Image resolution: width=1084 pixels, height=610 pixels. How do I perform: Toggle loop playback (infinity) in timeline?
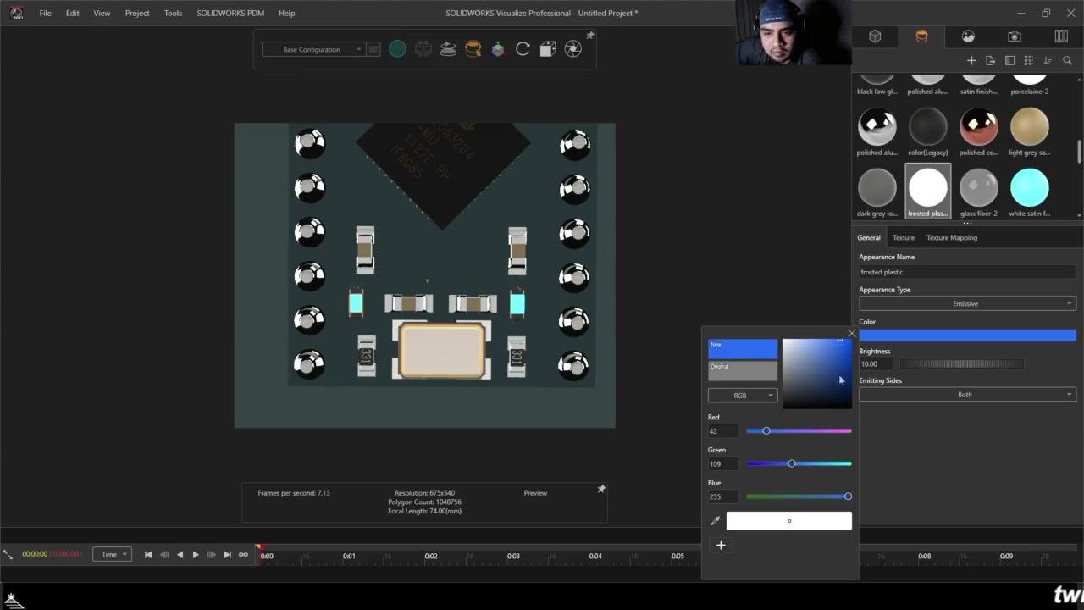pyautogui.click(x=243, y=555)
